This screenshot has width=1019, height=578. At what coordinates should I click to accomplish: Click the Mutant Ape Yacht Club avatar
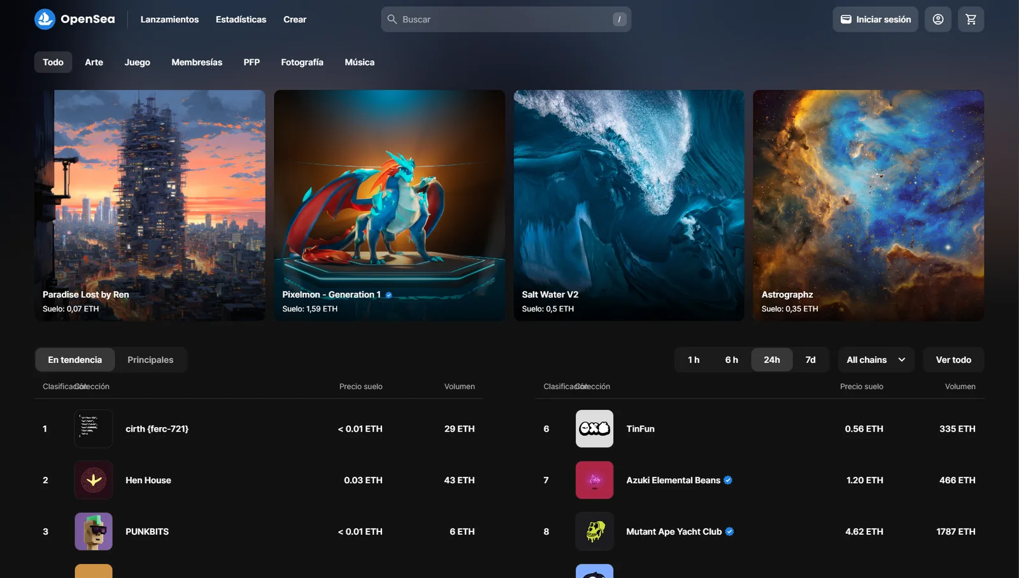click(x=594, y=532)
